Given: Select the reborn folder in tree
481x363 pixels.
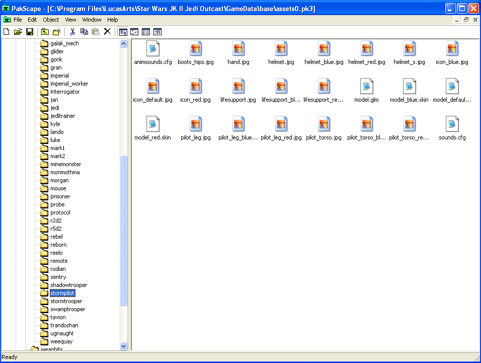Looking at the screenshot, I should click(x=58, y=245).
